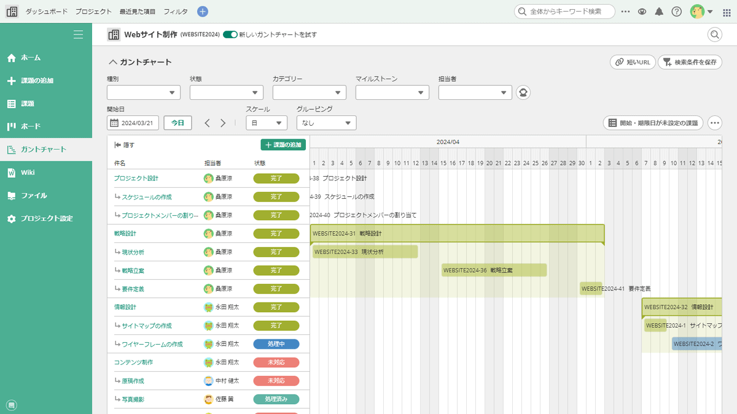Screen dimensions: 737x414
Task: Open the 種別 filter dropdown
Action: click(x=144, y=93)
